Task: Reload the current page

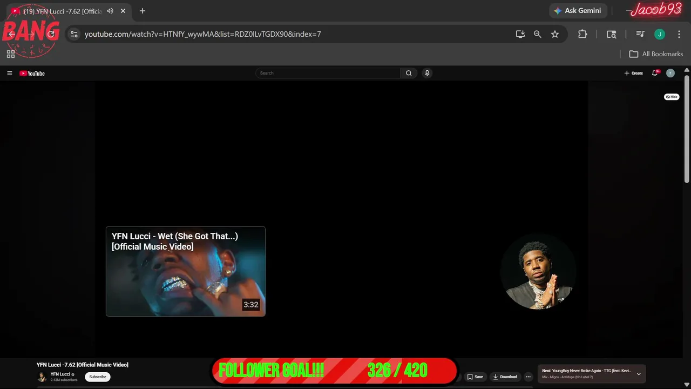Action: [x=51, y=34]
